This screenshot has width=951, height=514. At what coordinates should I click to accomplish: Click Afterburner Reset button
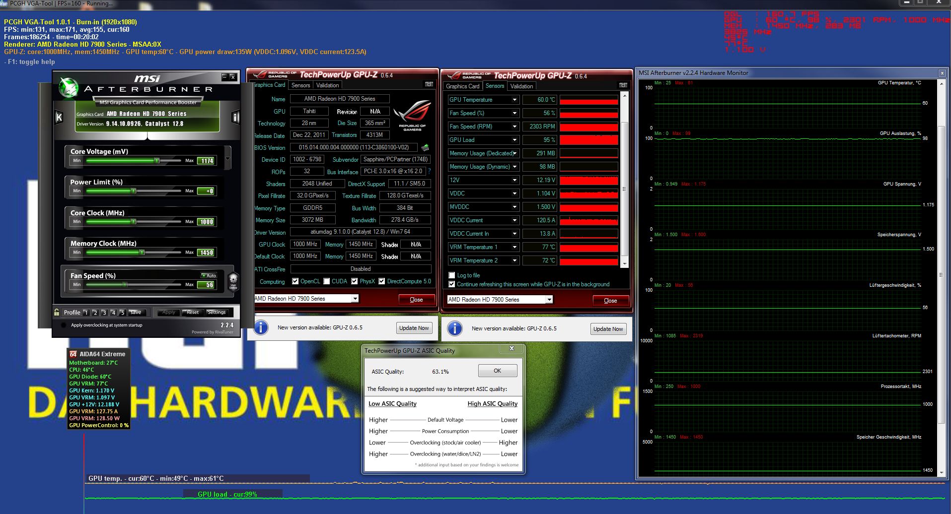point(193,312)
